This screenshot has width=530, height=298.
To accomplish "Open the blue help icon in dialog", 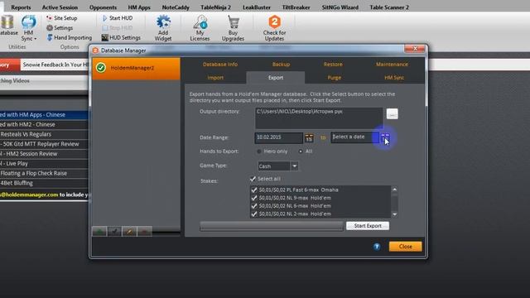I will 377,247.
